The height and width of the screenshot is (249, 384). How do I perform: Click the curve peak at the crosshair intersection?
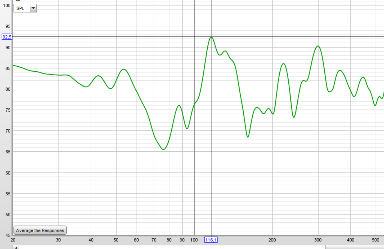point(211,37)
